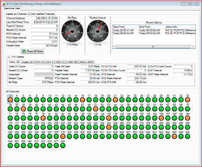The width and height of the screenshot is (202, 167).
Task: Choose the green channel 648 status light
Action: (x=188, y=136)
